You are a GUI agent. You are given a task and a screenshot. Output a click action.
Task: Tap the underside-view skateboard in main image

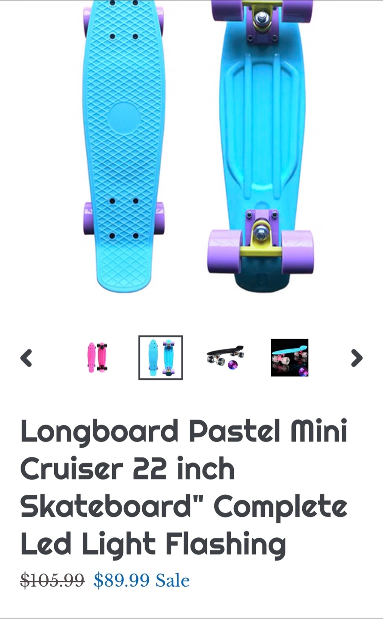click(261, 146)
